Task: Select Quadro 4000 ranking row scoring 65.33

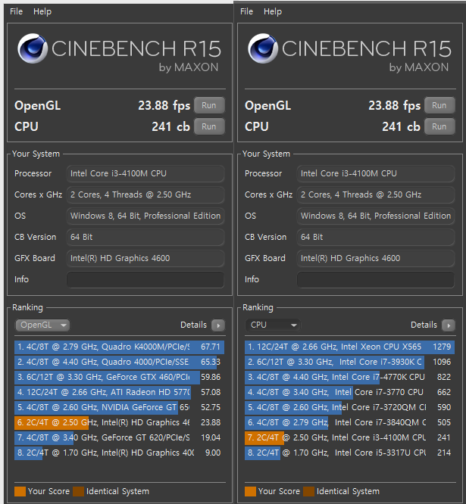Action: pos(120,362)
